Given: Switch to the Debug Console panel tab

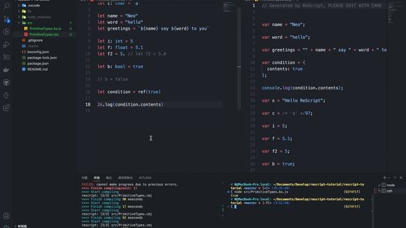Looking at the screenshot, I should click(x=126, y=178).
